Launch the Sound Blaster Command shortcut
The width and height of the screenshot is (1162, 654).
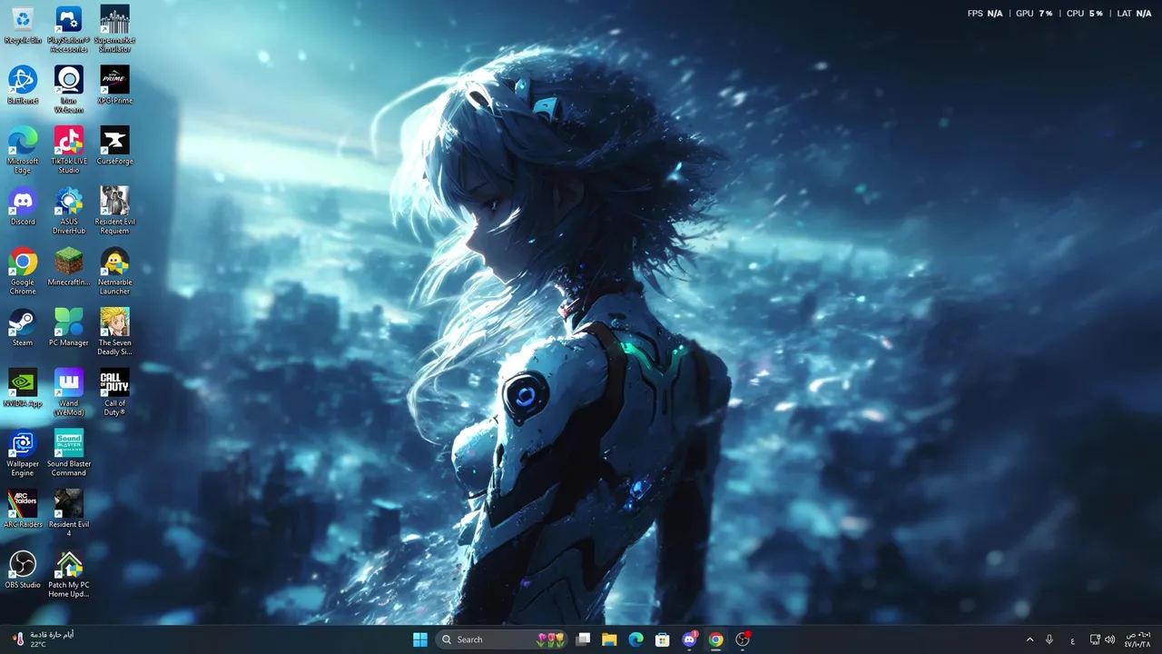pyautogui.click(x=69, y=452)
